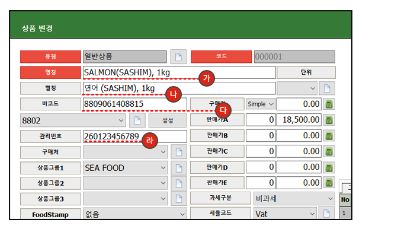401x229 pixels.
Task: Click the 판매가A price field 18,500.00
Action: 299,120
